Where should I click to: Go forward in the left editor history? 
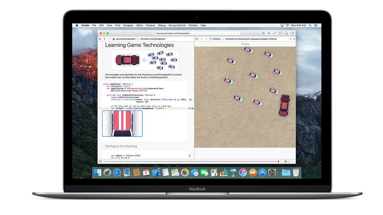click(109, 39)
